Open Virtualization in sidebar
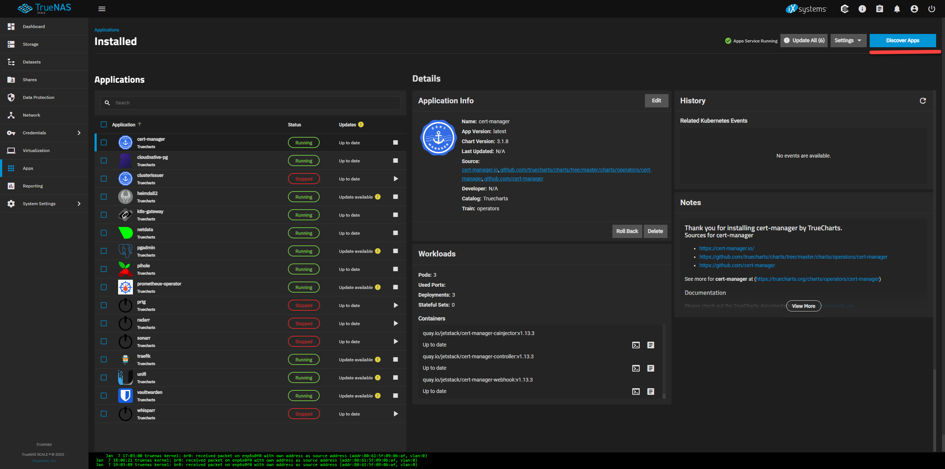Image resolution: width=945 pixels, height=469 pixels. click(x=44, y=151)
